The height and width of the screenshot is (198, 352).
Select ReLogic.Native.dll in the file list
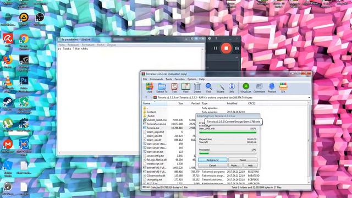pyautogui.click(x=156, y=159)
